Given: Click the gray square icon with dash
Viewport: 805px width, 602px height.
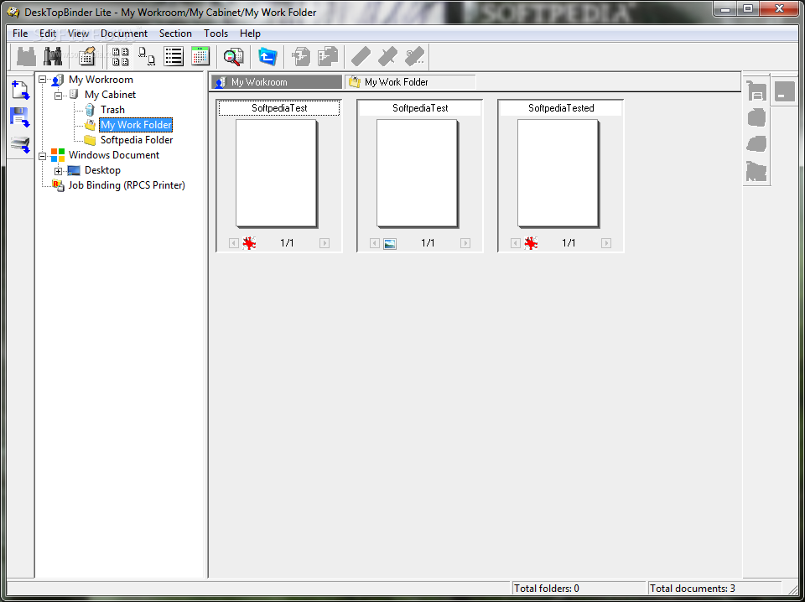Looking at the screenshot, I should [x=785, y=91].
